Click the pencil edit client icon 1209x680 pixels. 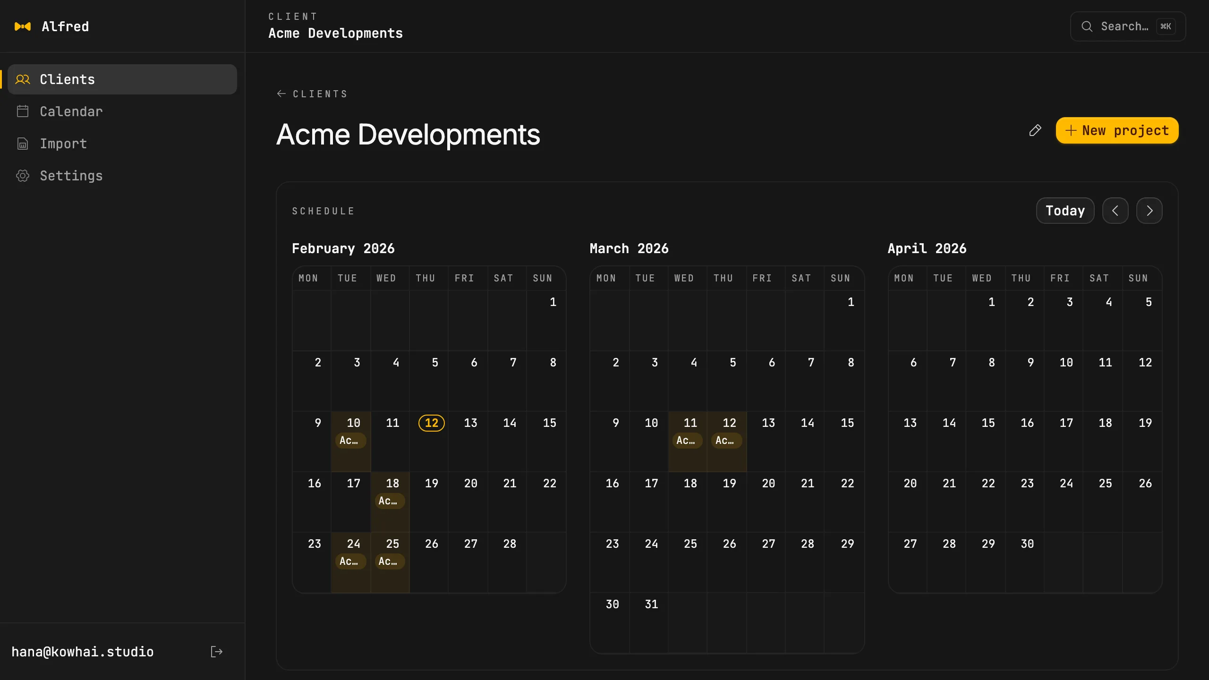1035,130
